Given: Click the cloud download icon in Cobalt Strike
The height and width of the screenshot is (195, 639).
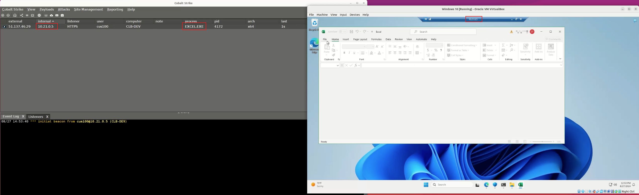Looking at the screenshot, I should 51,16.
